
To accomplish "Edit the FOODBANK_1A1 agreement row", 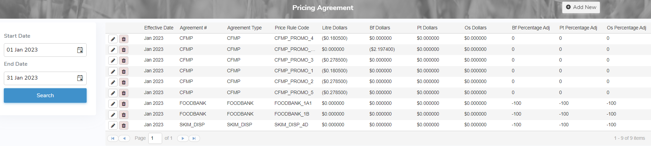I will (x=113, y=104).
